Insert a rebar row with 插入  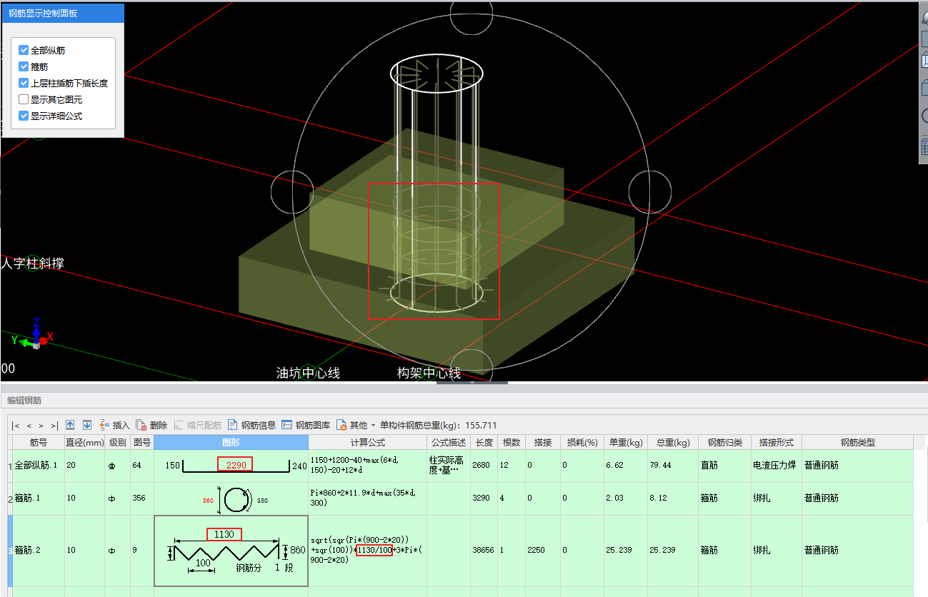[x=114, y=425]
